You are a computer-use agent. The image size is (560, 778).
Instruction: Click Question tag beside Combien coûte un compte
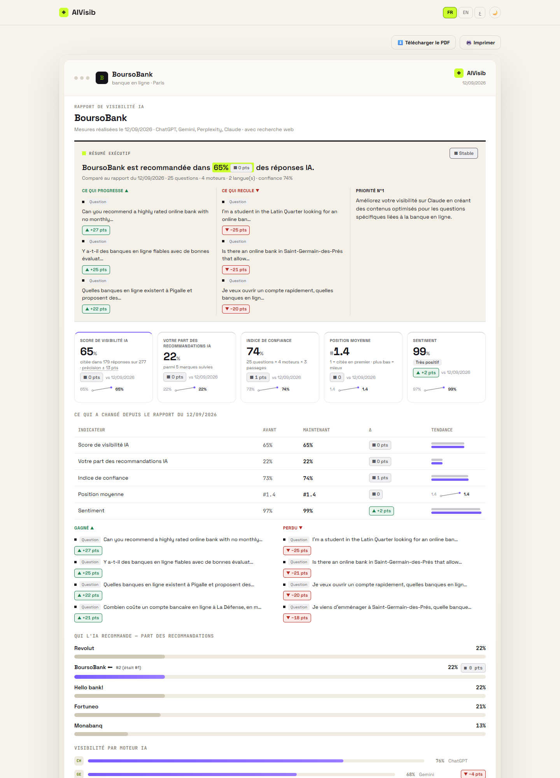click(x=90, y=607)
